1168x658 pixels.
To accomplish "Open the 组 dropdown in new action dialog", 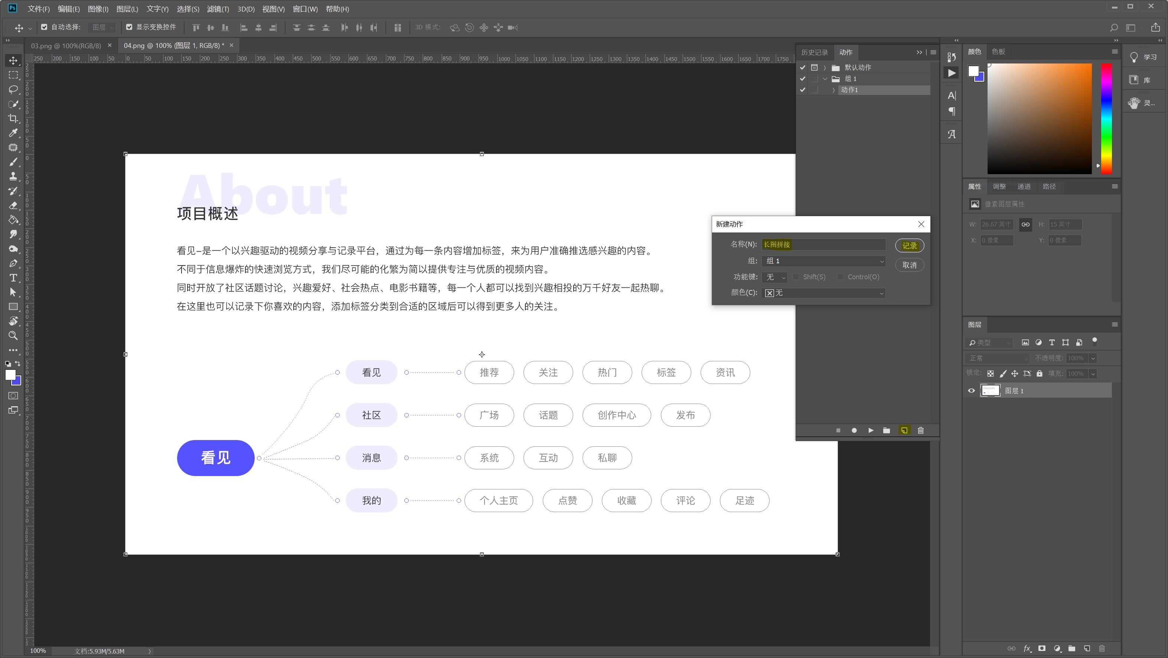I will 823,261.
